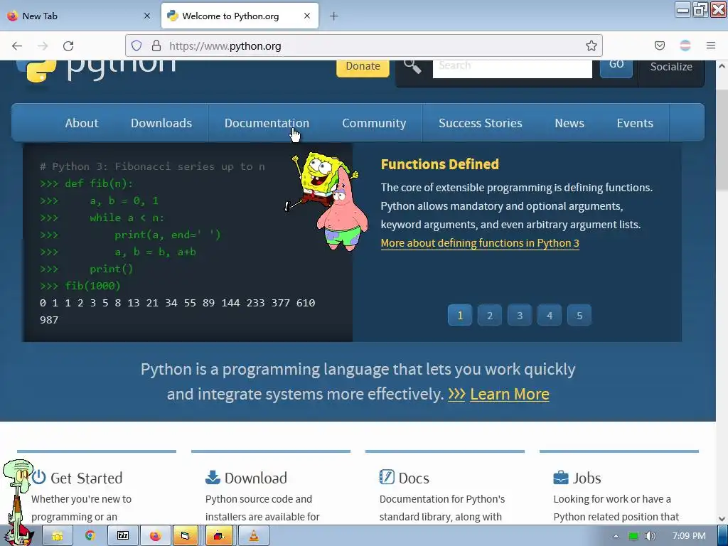Close the New Tab tab

click(x=147, y=16)
